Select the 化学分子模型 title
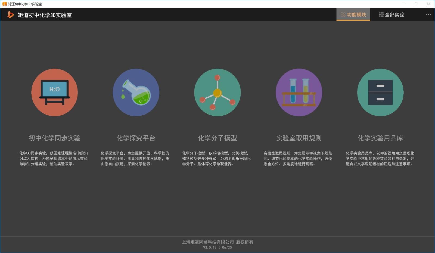435x253 pixels. [217, 138]
